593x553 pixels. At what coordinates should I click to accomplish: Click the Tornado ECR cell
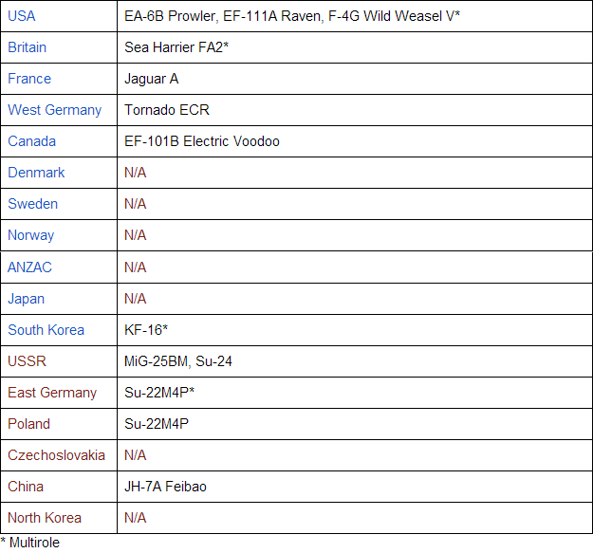355,110
